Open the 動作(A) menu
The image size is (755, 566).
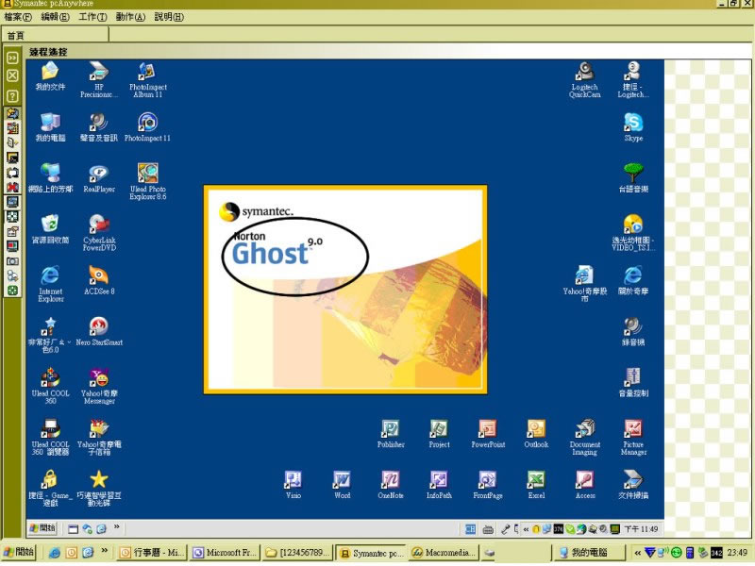tap(130, 17)
